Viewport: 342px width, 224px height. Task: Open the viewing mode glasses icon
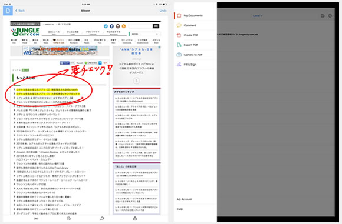click(36, 218)
